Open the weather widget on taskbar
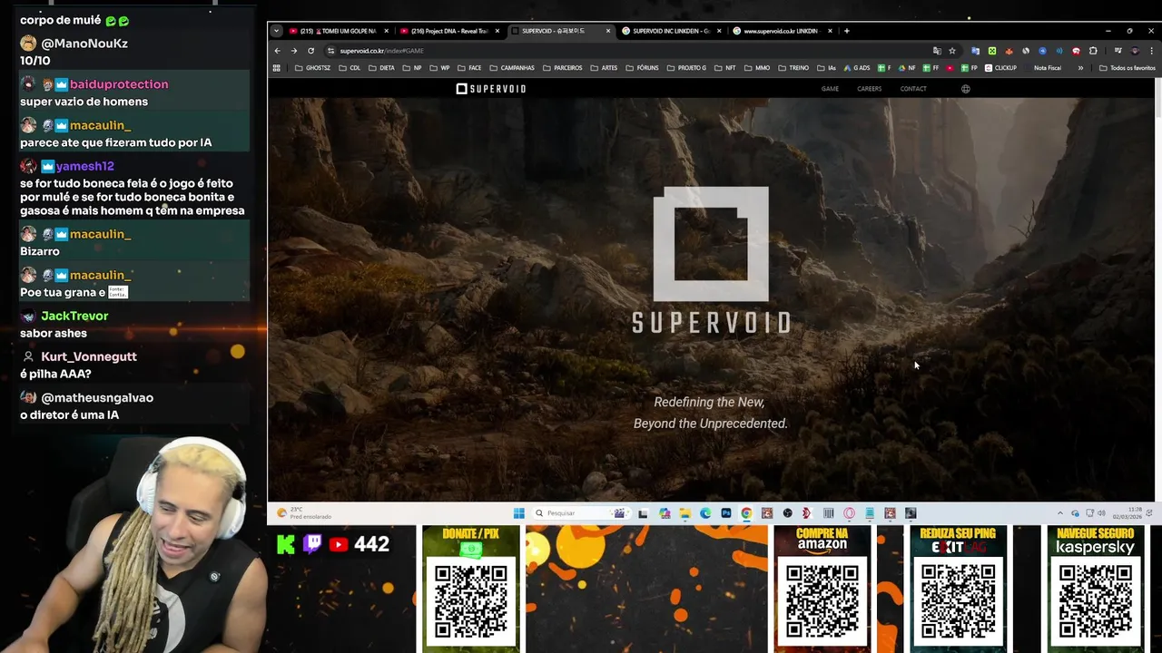 pos(304,513)
